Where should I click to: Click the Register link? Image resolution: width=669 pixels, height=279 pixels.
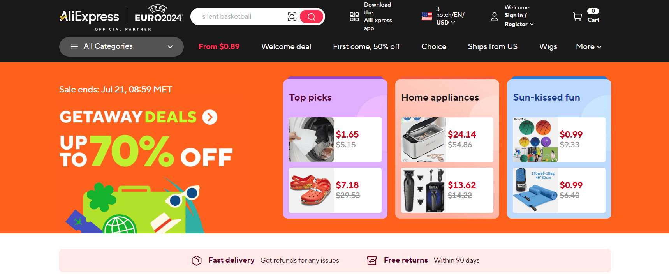(x=516, y=24)
